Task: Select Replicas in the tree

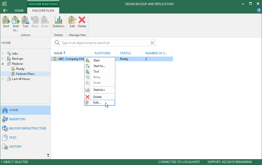Action: 17,64
